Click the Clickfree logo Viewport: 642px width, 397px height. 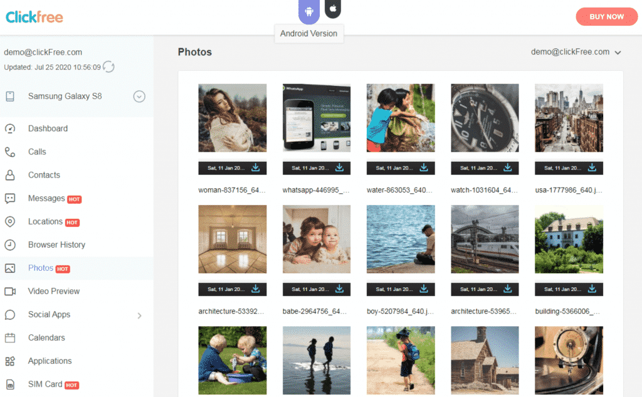(34, 17)
